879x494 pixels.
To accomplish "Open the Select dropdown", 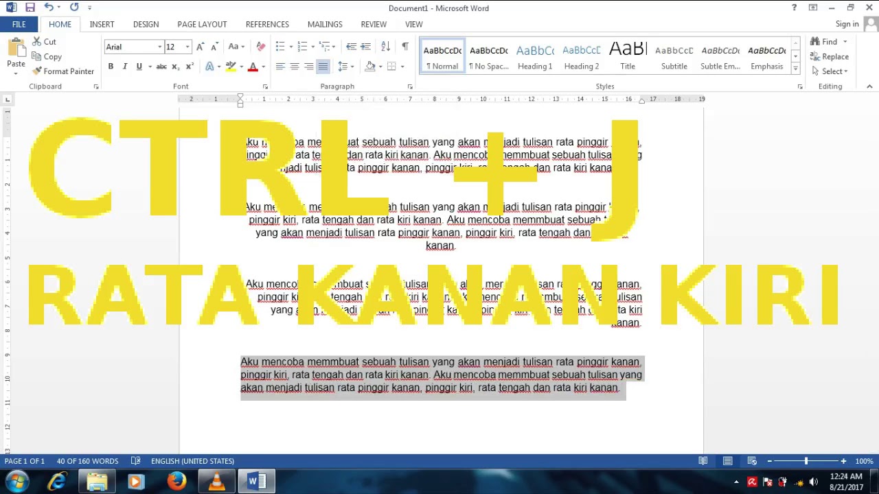I will click(830, 71).
